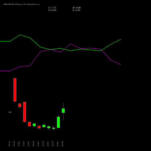Click the 17 Feb date label
The image size is (151, 151).
(x=19, y=144)
